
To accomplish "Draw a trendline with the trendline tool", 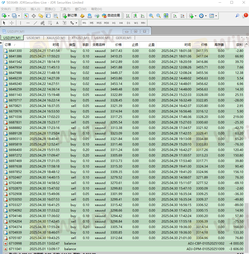I will [x=35, y=23].
